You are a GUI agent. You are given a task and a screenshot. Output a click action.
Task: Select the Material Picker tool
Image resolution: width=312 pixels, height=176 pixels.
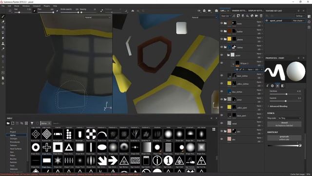click(x=3, y=49)
